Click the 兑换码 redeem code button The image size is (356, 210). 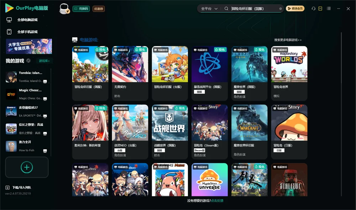coord(81,9)
